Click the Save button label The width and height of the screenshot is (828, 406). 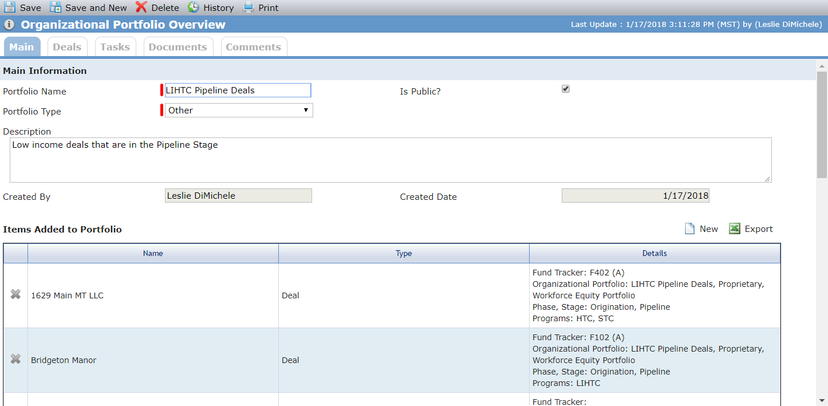[30, 7]
